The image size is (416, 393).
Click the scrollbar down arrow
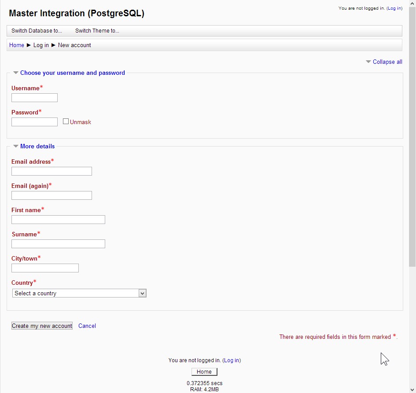pos(412,389)
